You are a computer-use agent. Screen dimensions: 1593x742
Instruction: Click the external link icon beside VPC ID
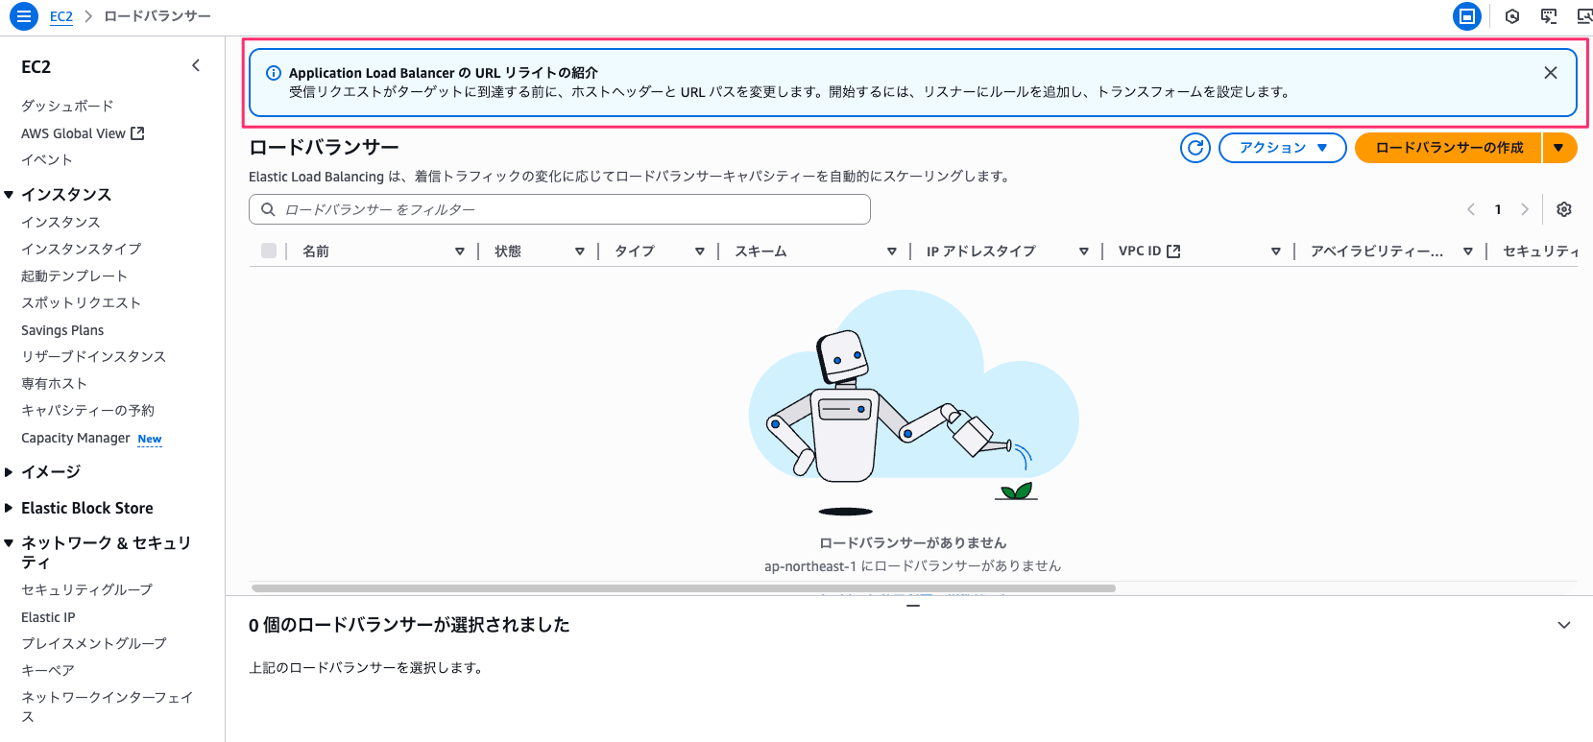click(x=1173, y=251)
